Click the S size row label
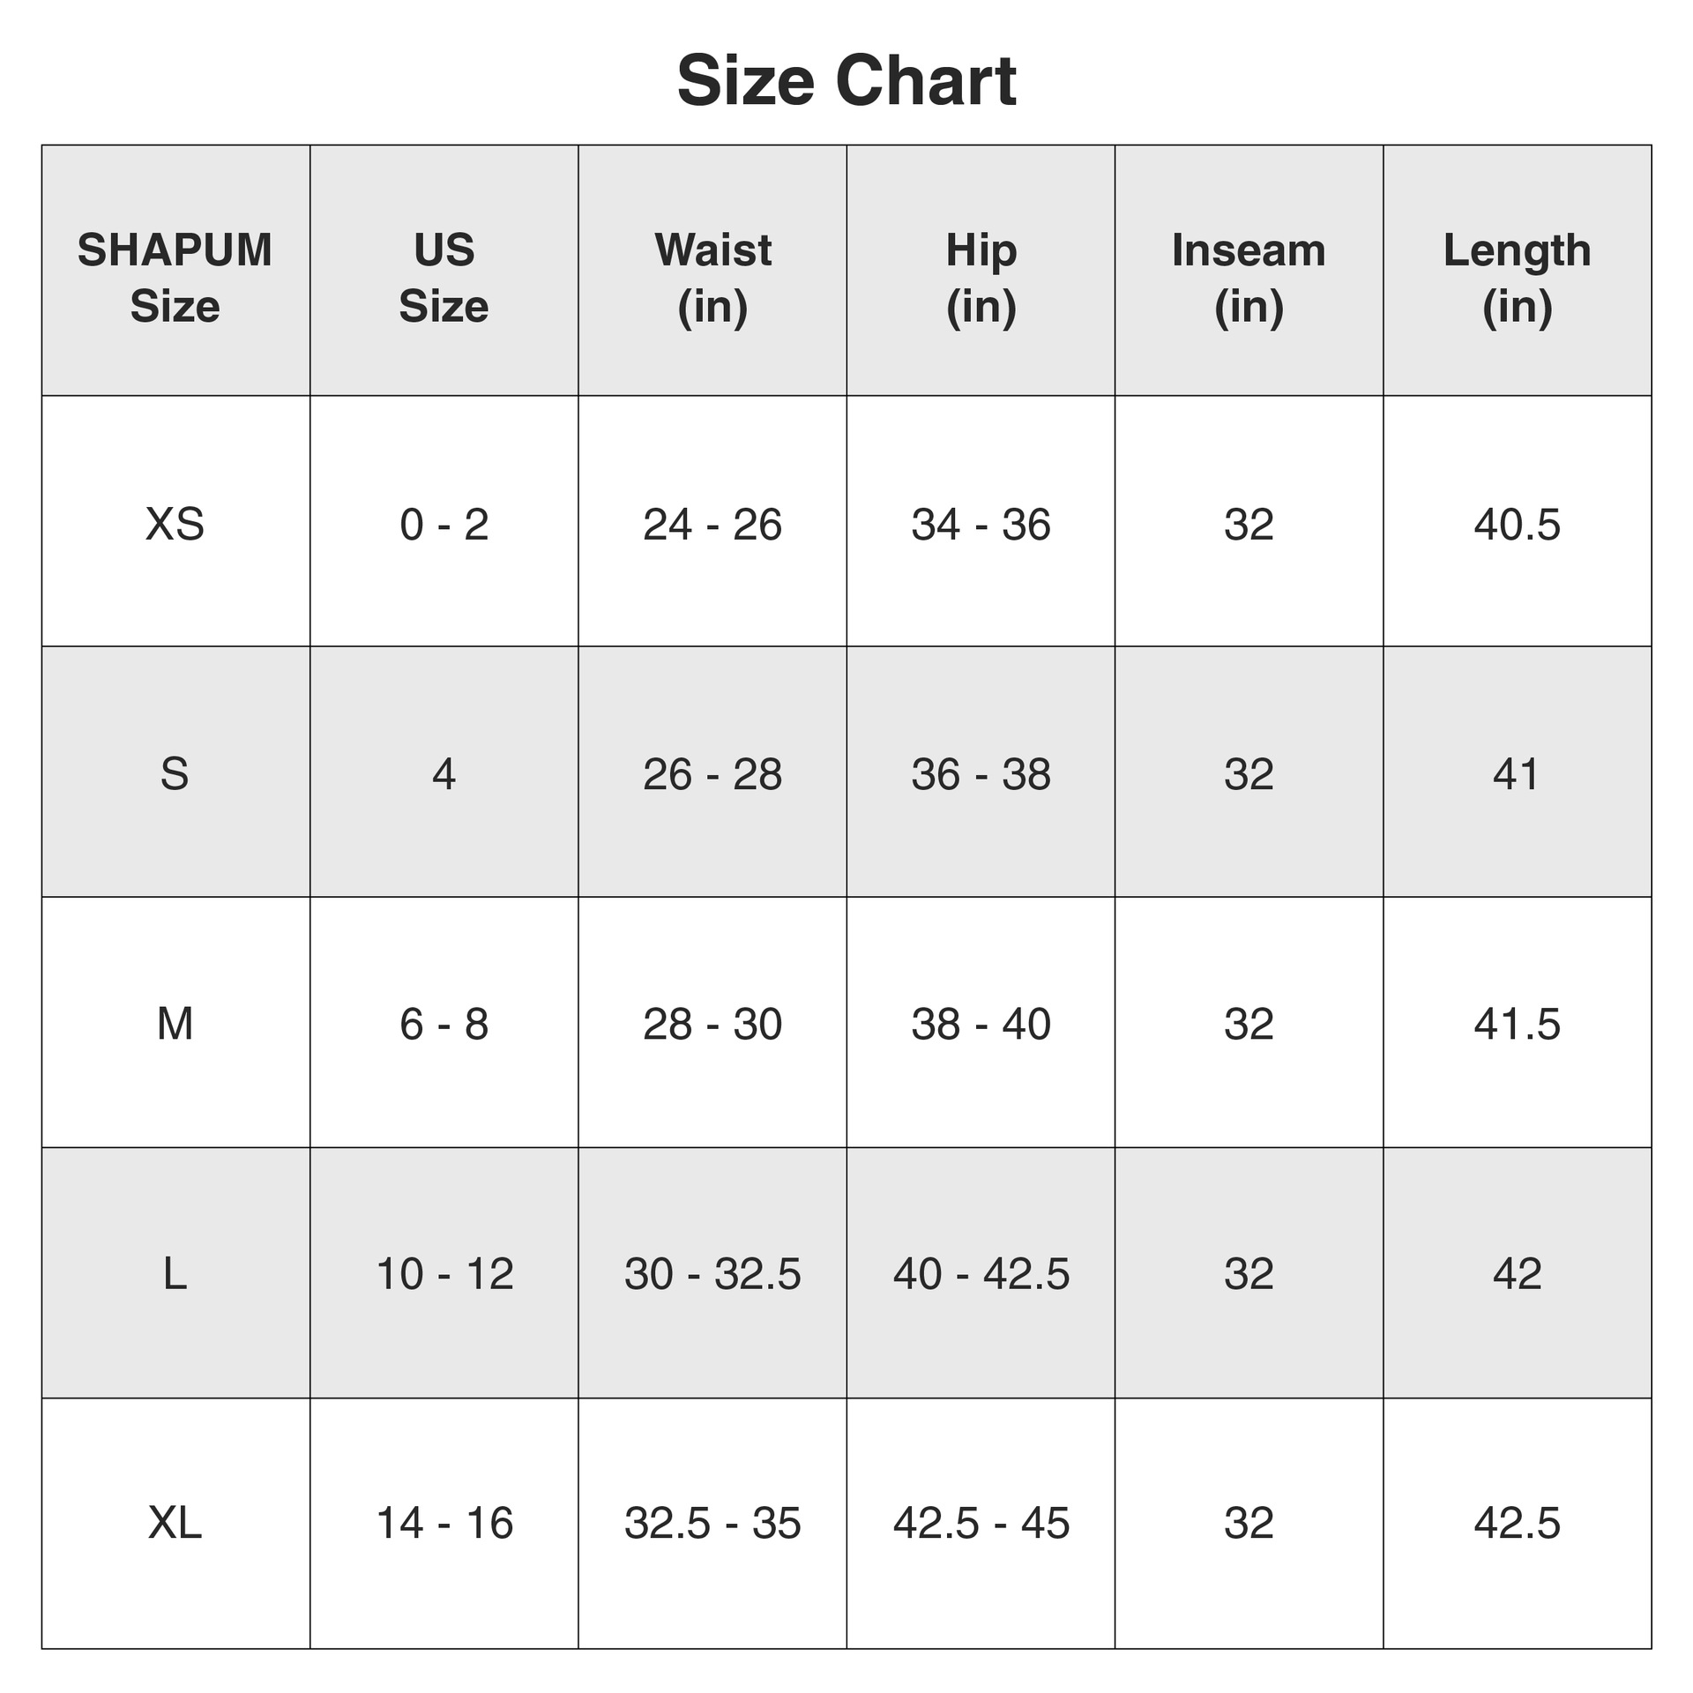This screenshot has height=1693, width=1693. click(x=175, y=772)
